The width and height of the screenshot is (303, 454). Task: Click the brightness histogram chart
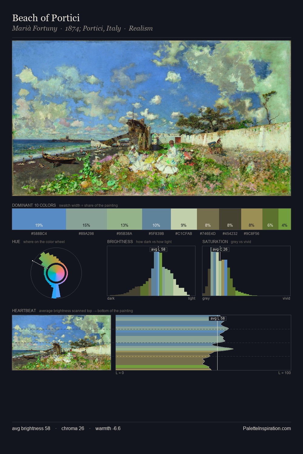[x=151, y=271]
